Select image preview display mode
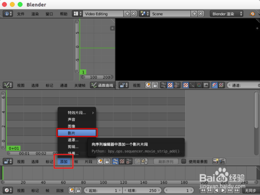The image size is (260, 195). click(186, 85)
